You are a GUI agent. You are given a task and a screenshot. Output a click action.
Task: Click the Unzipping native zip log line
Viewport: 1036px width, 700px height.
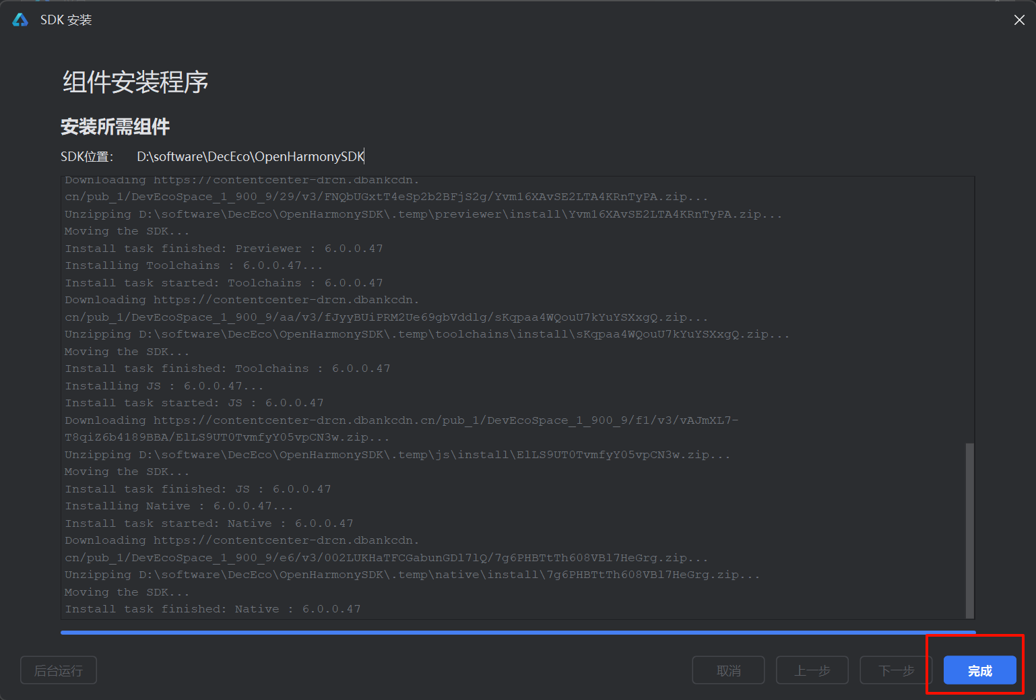click(412, 575)
